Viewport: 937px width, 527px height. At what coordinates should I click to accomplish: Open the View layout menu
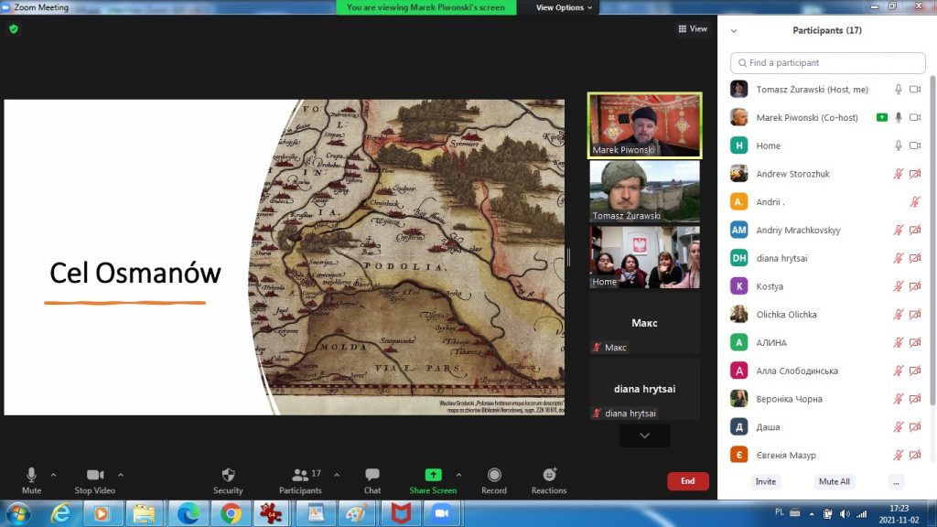point(693,29)
